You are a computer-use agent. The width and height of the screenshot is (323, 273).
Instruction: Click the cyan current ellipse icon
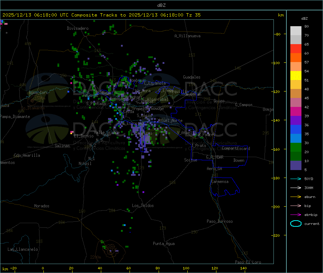coord(296,223)
